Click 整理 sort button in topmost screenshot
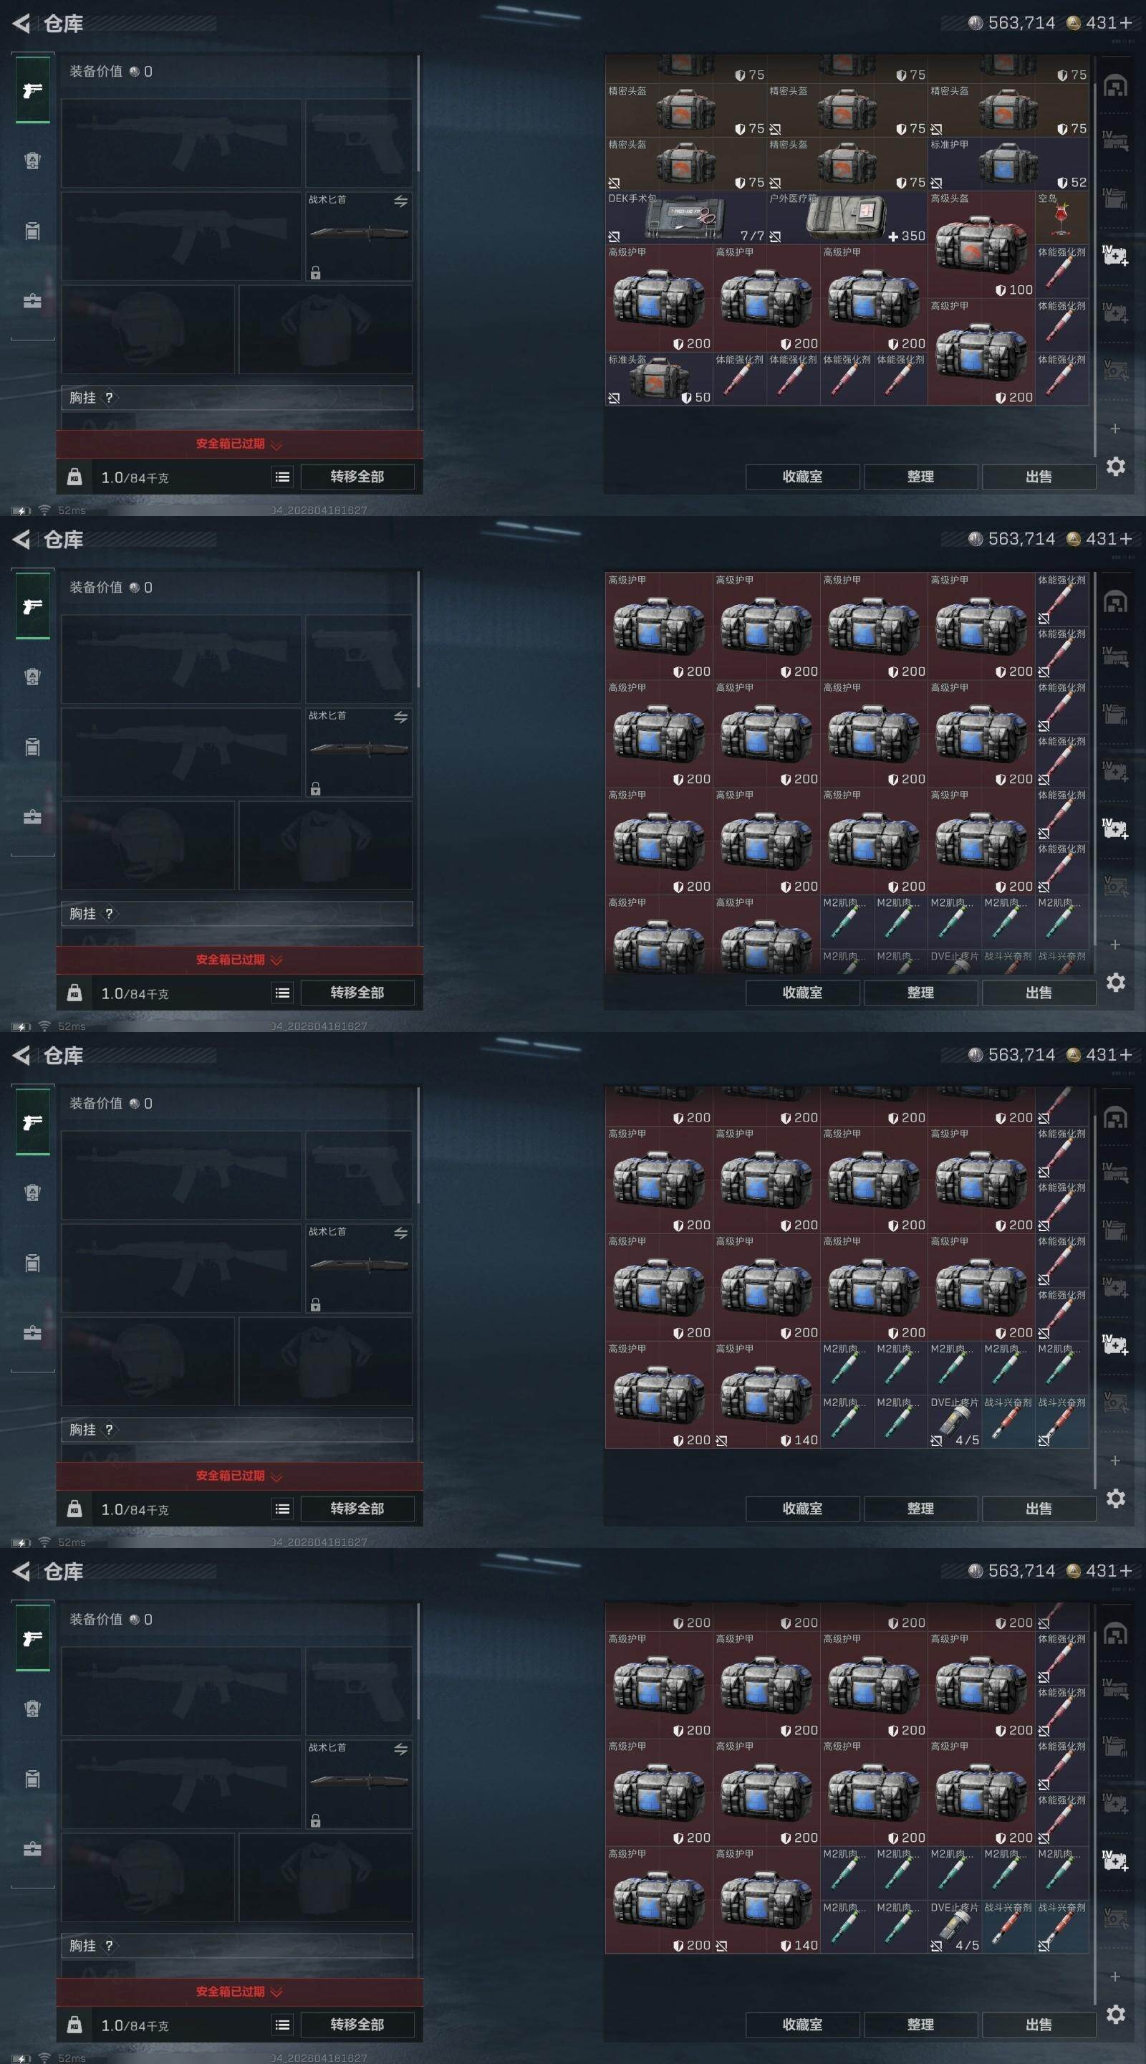The height and width of the screenshot is (2064, 1146). [x=920, y=477]
